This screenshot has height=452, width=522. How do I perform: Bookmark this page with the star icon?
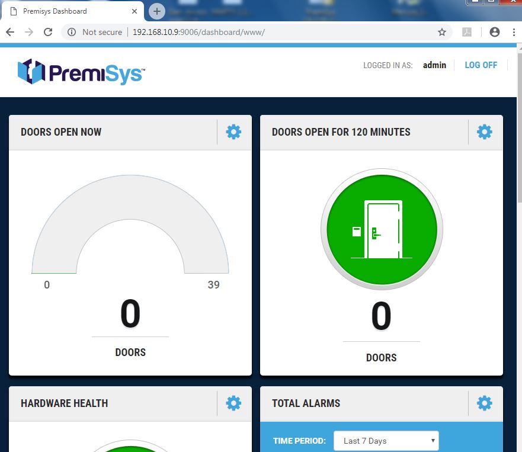pos(442,32)
